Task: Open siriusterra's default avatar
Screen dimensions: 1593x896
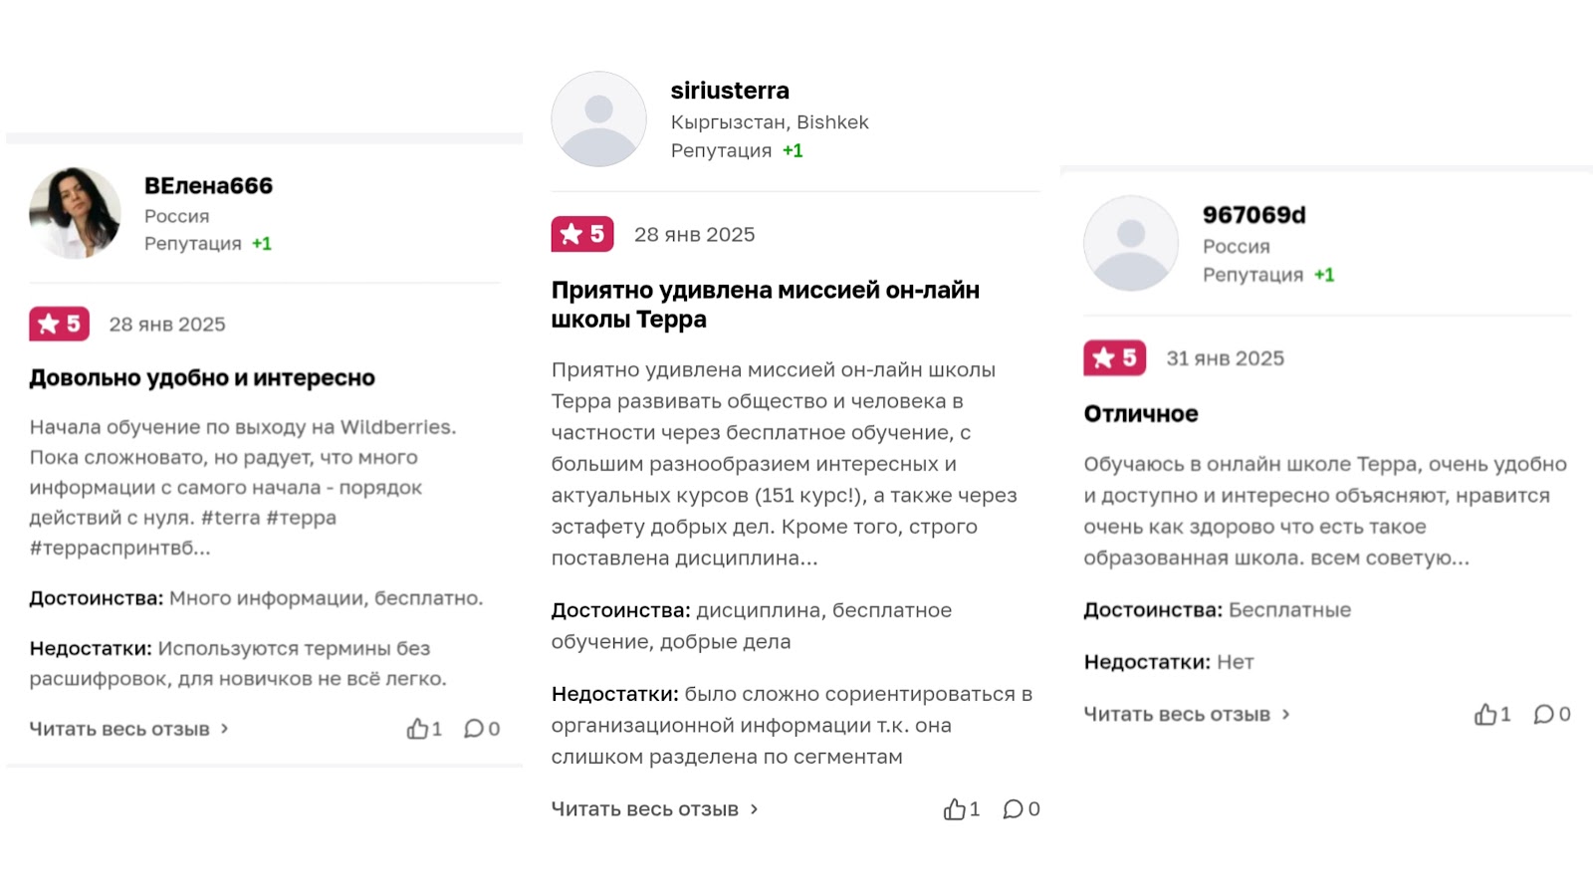Action: coord(598,118)
